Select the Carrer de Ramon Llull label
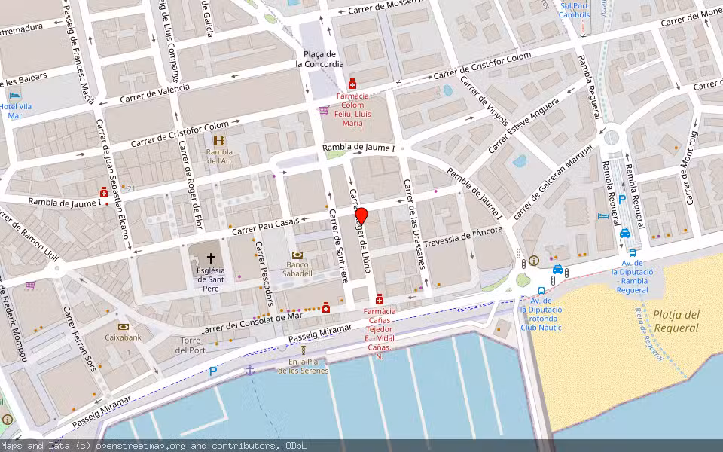This screenshot has height=452, width=723. tap(29, 234)
